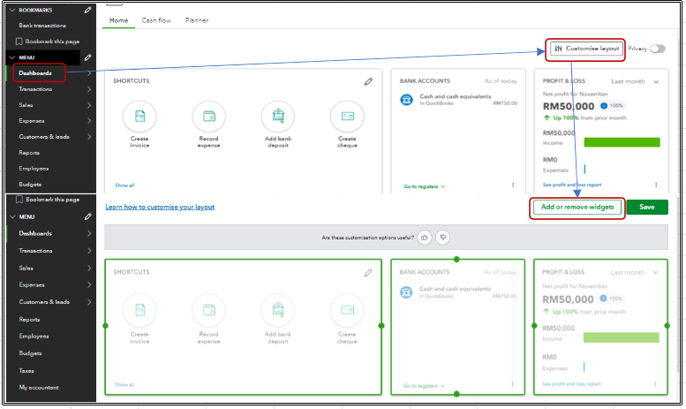Open the non-faded See profit and loss report link
Viewport: 686px width, 409px height.
572,185
